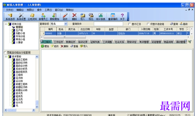Click the red X 删除 toolbar icon
Viewport: 196px width, 116px height.
coord(74,17)
